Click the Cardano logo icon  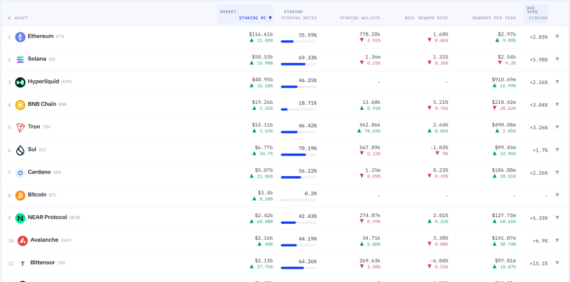[20, 173]
